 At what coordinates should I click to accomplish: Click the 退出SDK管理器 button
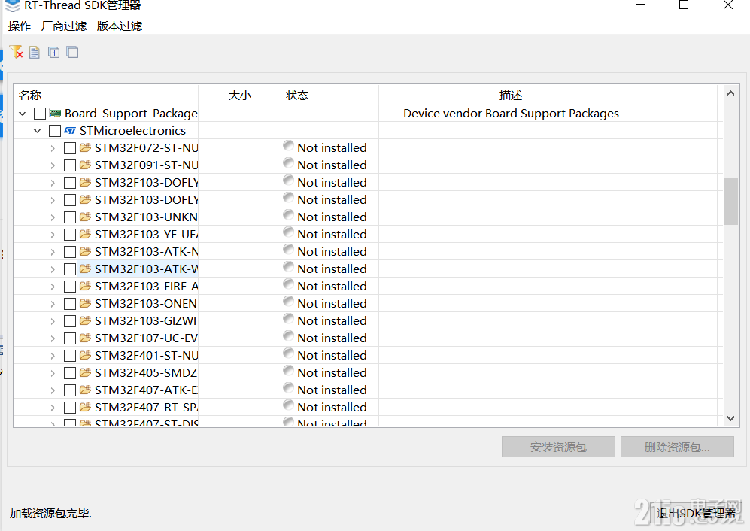(696, 513)
